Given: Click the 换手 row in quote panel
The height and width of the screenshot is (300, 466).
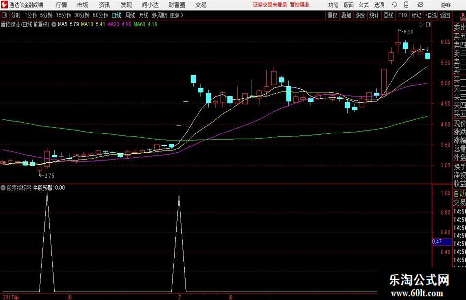Looking at the screenshot, I should coord(460,167).
